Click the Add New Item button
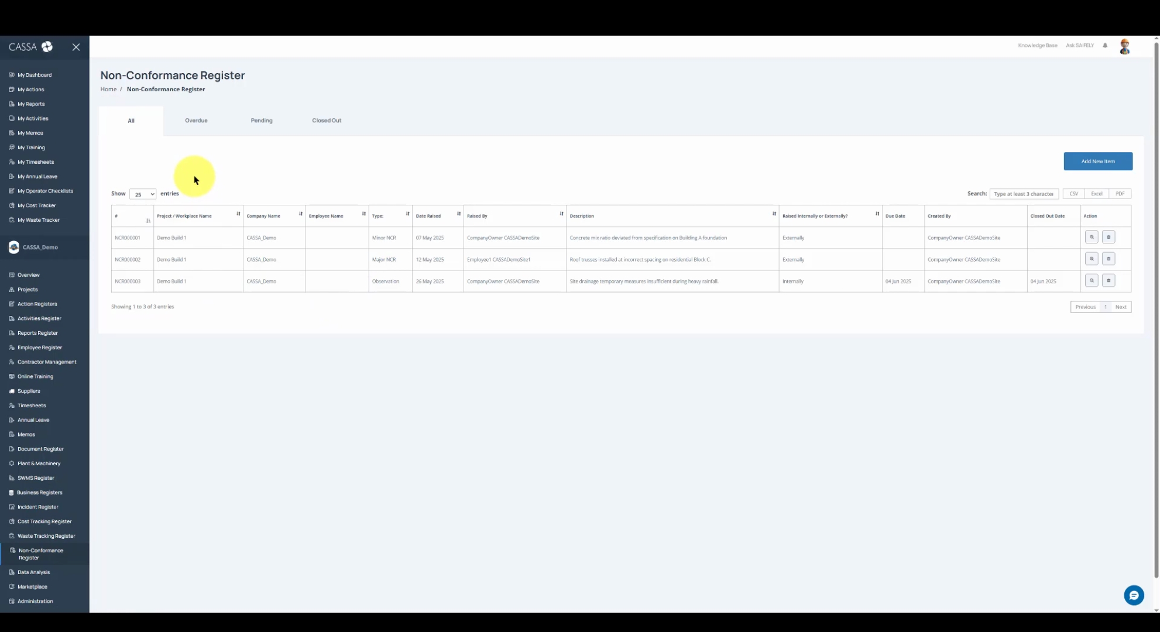 pyautogui.click(x=1097, y=162)
